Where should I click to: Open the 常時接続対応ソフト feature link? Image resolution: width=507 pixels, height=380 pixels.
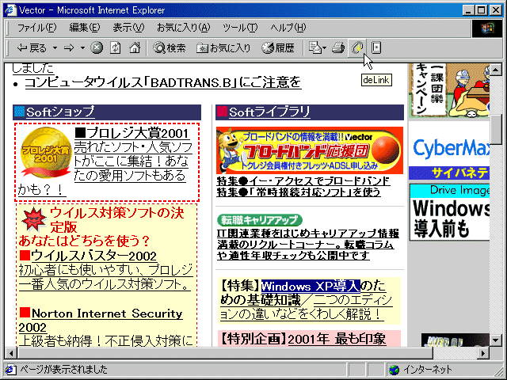coord(299,192)
